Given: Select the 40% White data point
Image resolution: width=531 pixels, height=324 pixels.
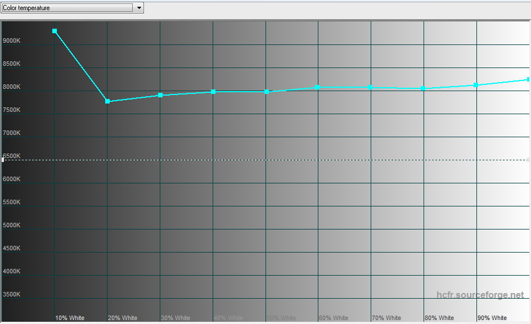Looking at the screenshot, I should pyautogui.click(x=213, y=92).
